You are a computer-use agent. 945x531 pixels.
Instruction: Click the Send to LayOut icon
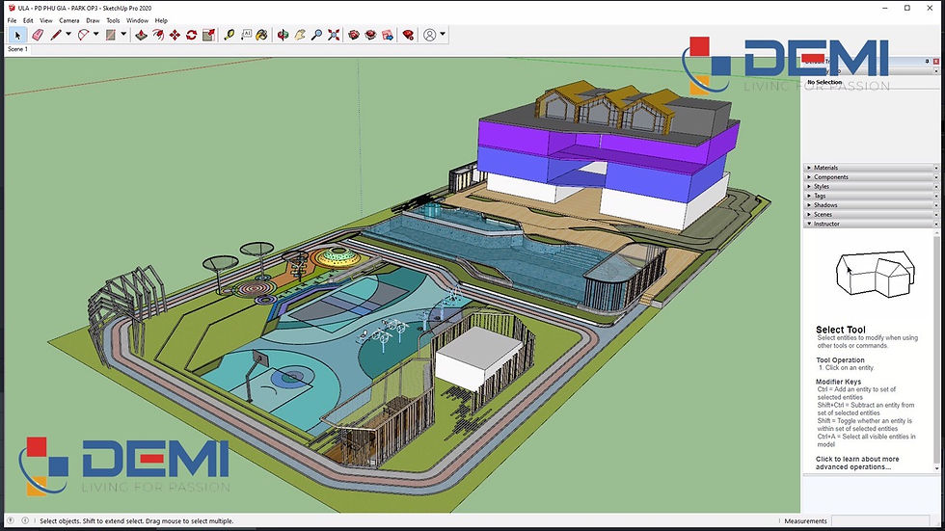pyautogui.click(x=388, y=35)
